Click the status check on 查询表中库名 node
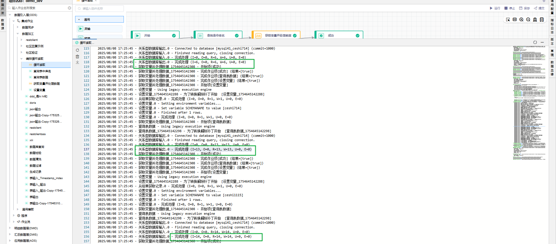556x244 pixels. pos(237,36)
